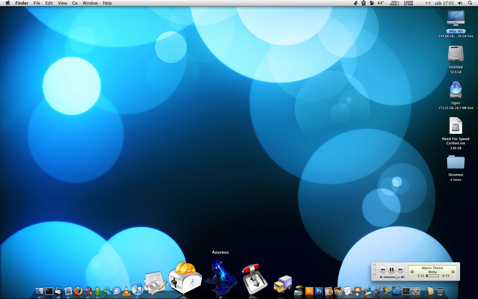Image resolution: width=478 pixels, height=299 pixels.
Task: Open Transmit truck icon in dock
Action: coord(283,284)
